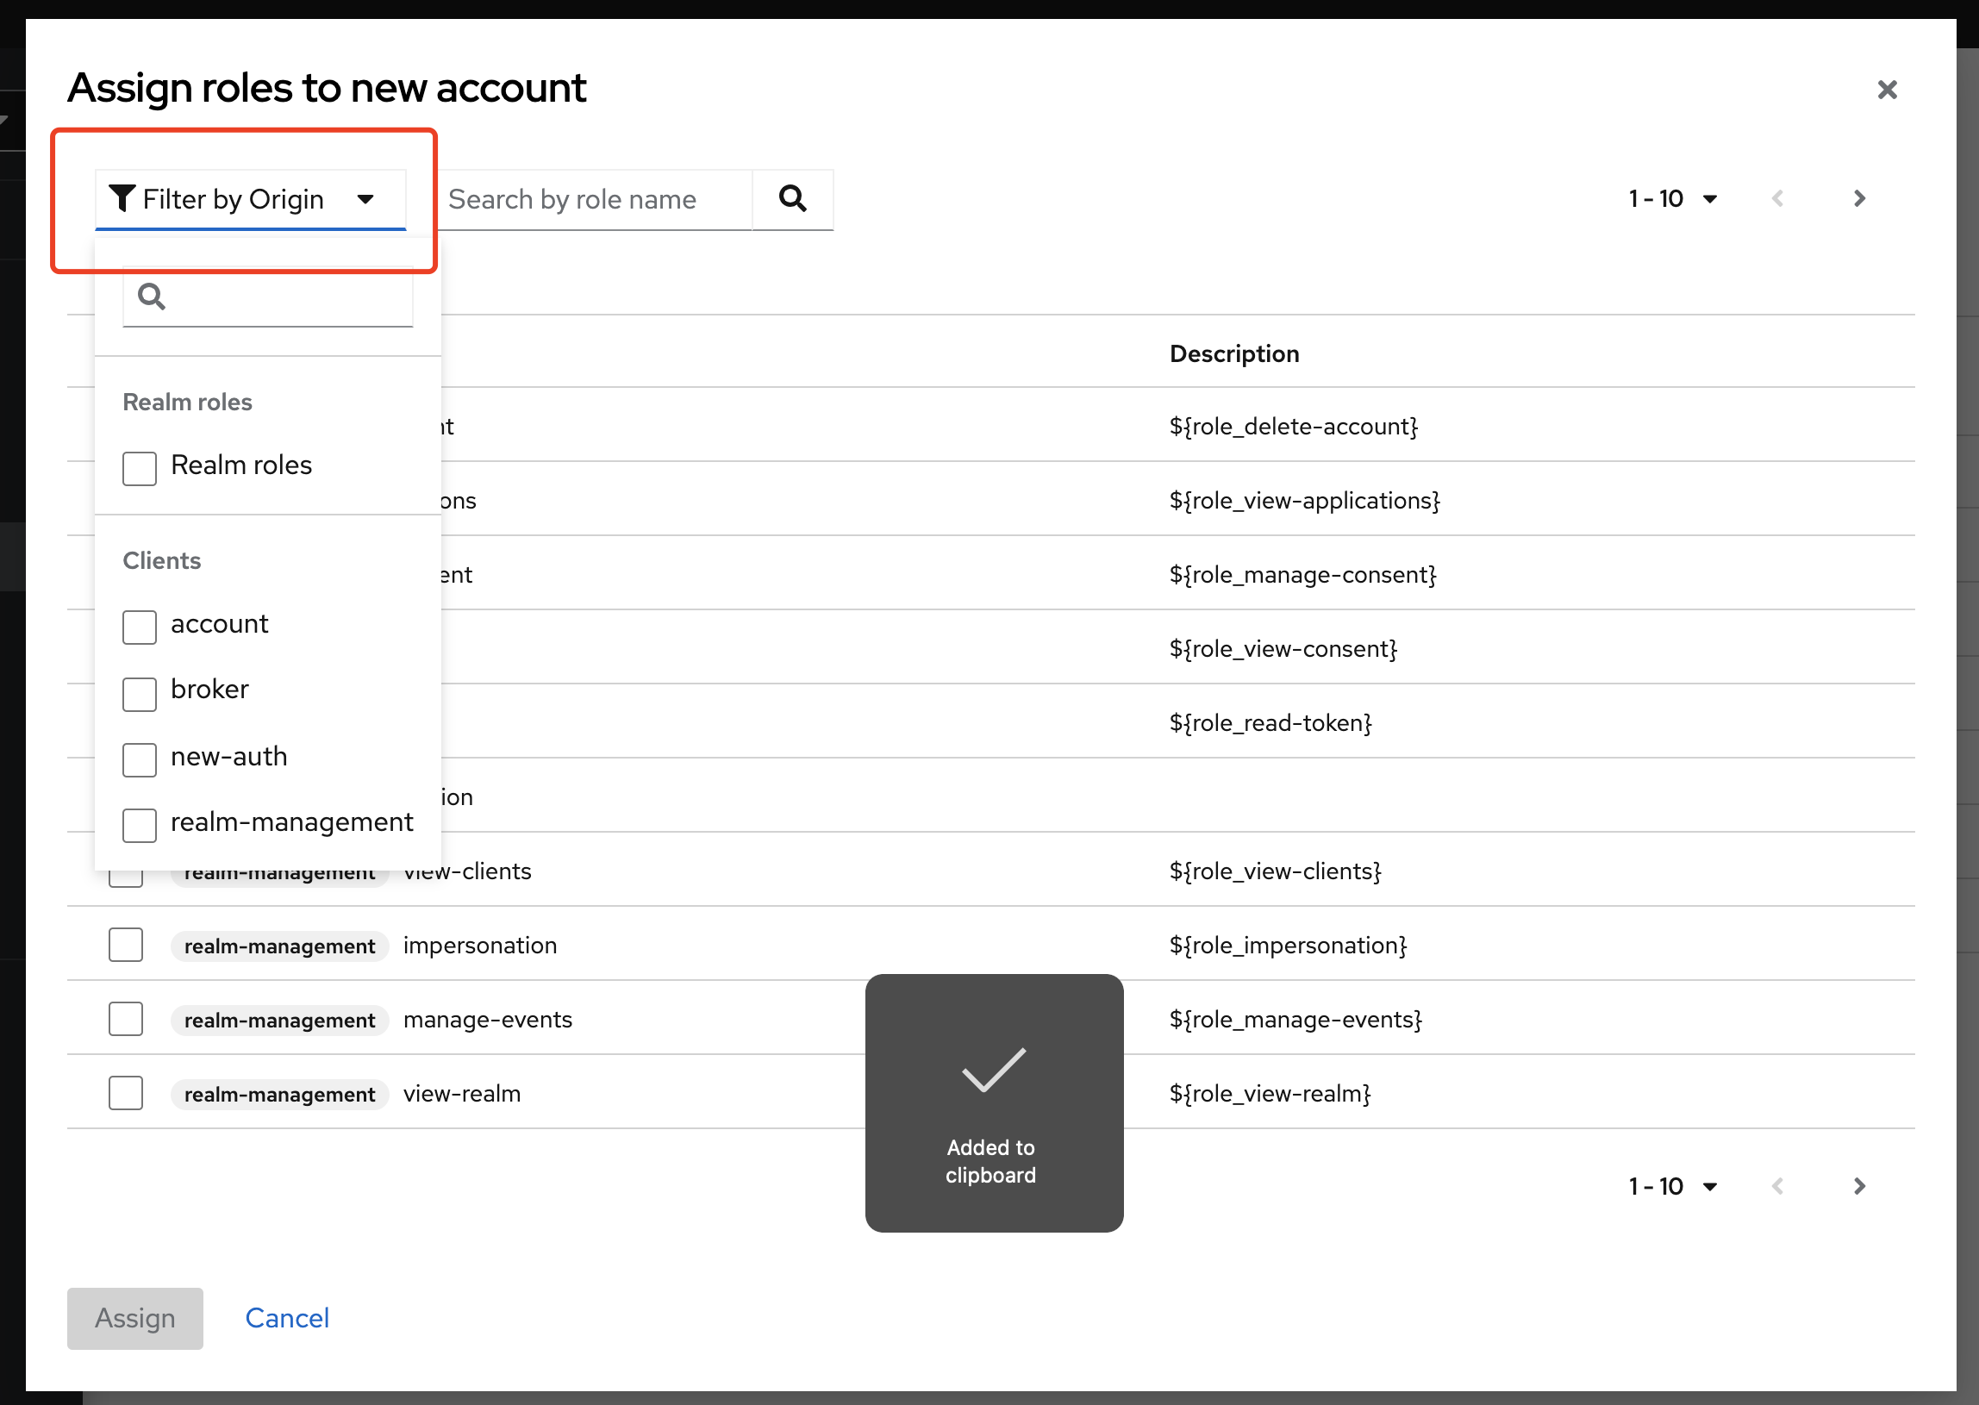
Task: Click the next page chevron at the bottom
Action: [1859, 1186]
